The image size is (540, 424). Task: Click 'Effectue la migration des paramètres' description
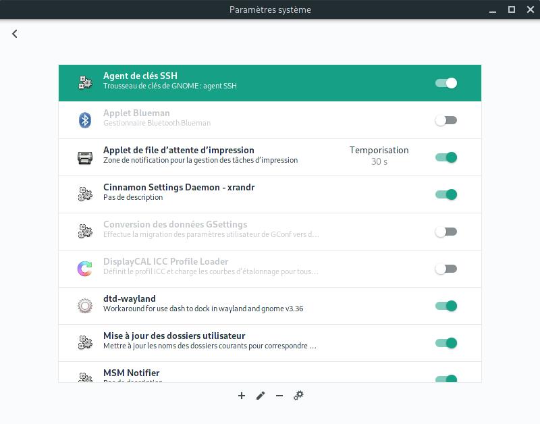point(211,234)
